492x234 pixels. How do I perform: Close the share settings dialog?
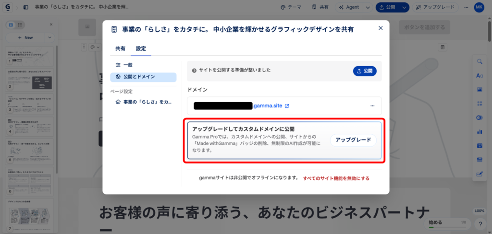(x=381, y=28)
